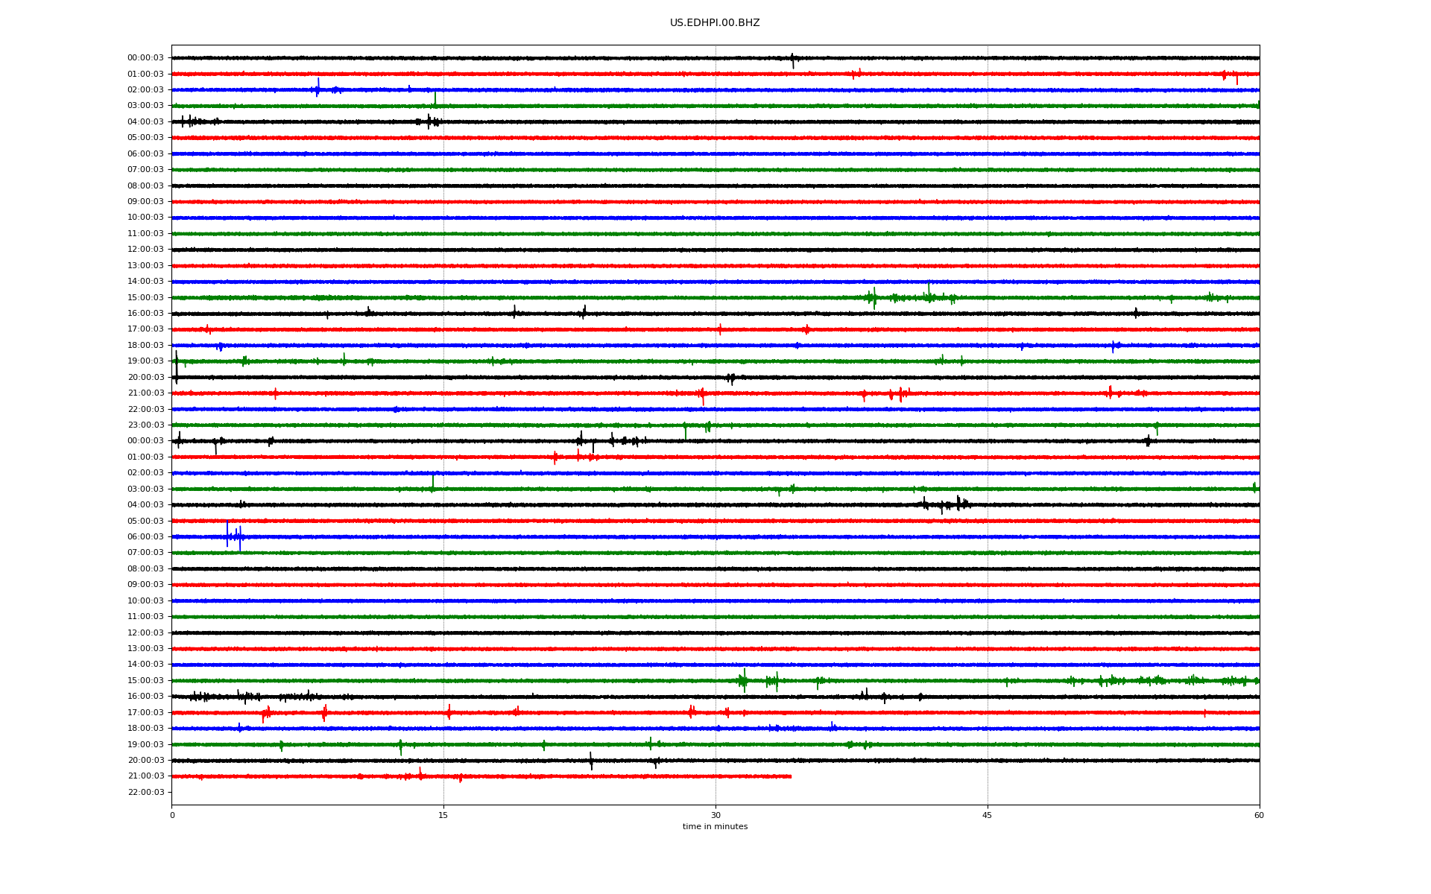Click the x-axis tick label 60

pyautogui.click(x=1258, y=816)
